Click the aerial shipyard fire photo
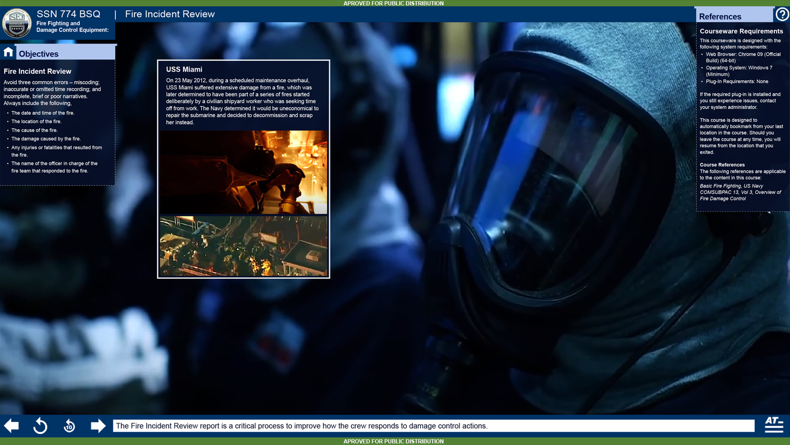790x445 pixels. click(244, 246)
